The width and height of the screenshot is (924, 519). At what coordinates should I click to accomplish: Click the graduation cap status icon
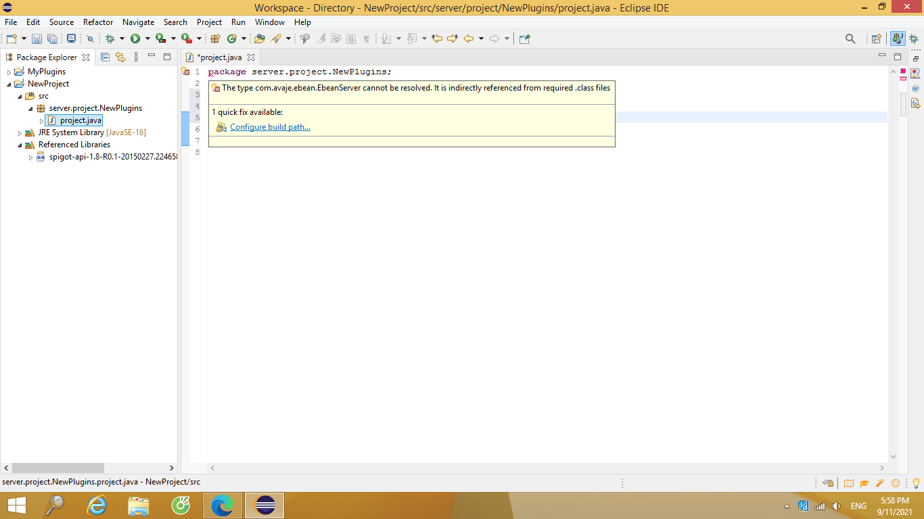point(864,483)
